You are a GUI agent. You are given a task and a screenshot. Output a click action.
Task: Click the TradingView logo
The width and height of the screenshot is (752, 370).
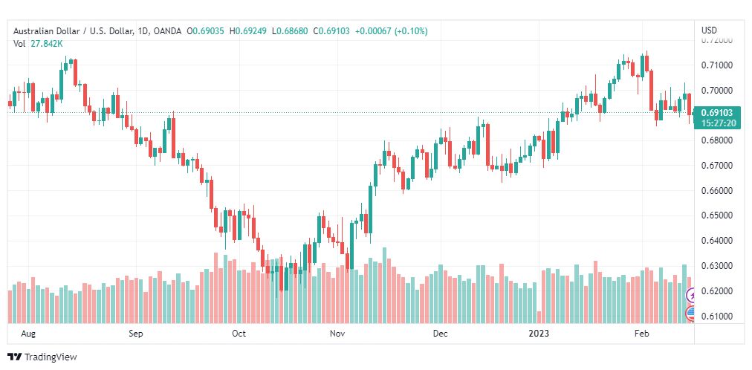pyautogui.click(x=42, y=357)
